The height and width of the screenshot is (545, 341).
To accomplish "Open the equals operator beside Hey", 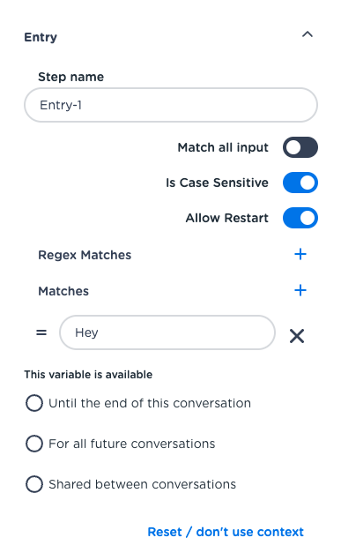I will tap(41, 332).
